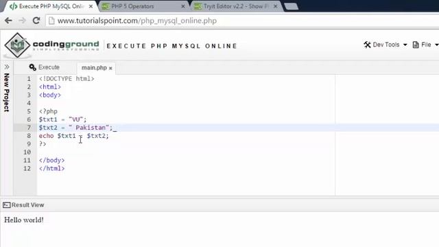Screen dimensions: 439x247
Task: Open the File dropdown menu
Action: [x=425, y=45]
